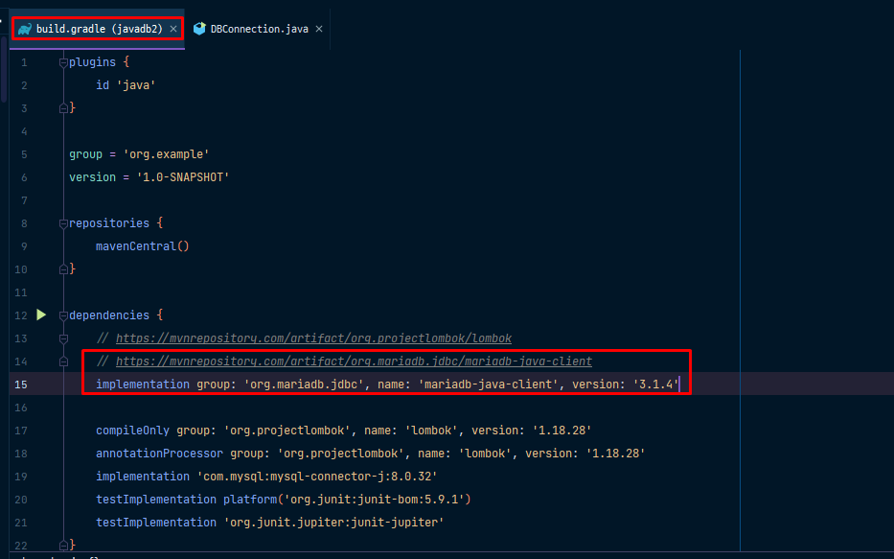Viewport: 894px width, 559px height.
Task: Click the Java class icon on DBConnection.java tab
Action: click(x=199, y=29)
